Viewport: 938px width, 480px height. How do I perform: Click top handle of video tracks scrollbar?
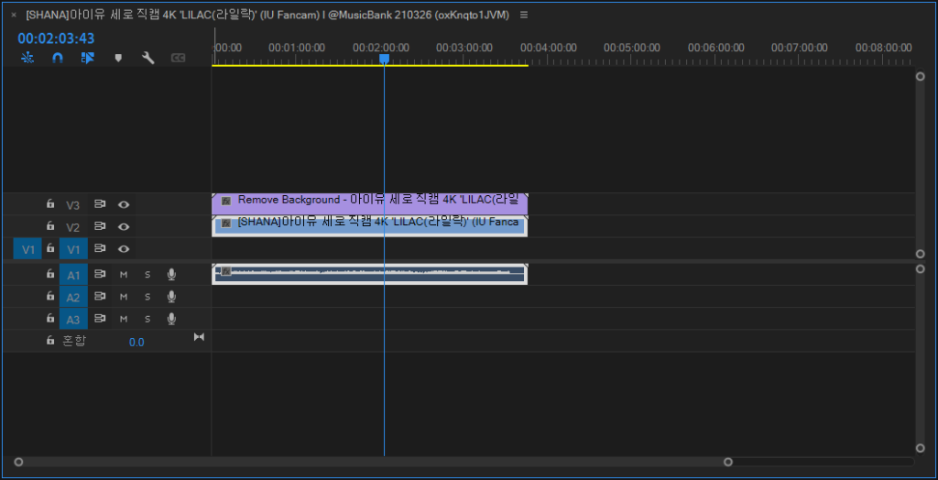[921, 76]
